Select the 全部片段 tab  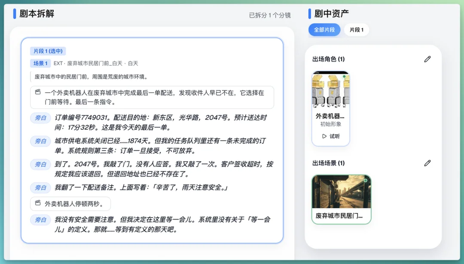[x=324, y=30]
